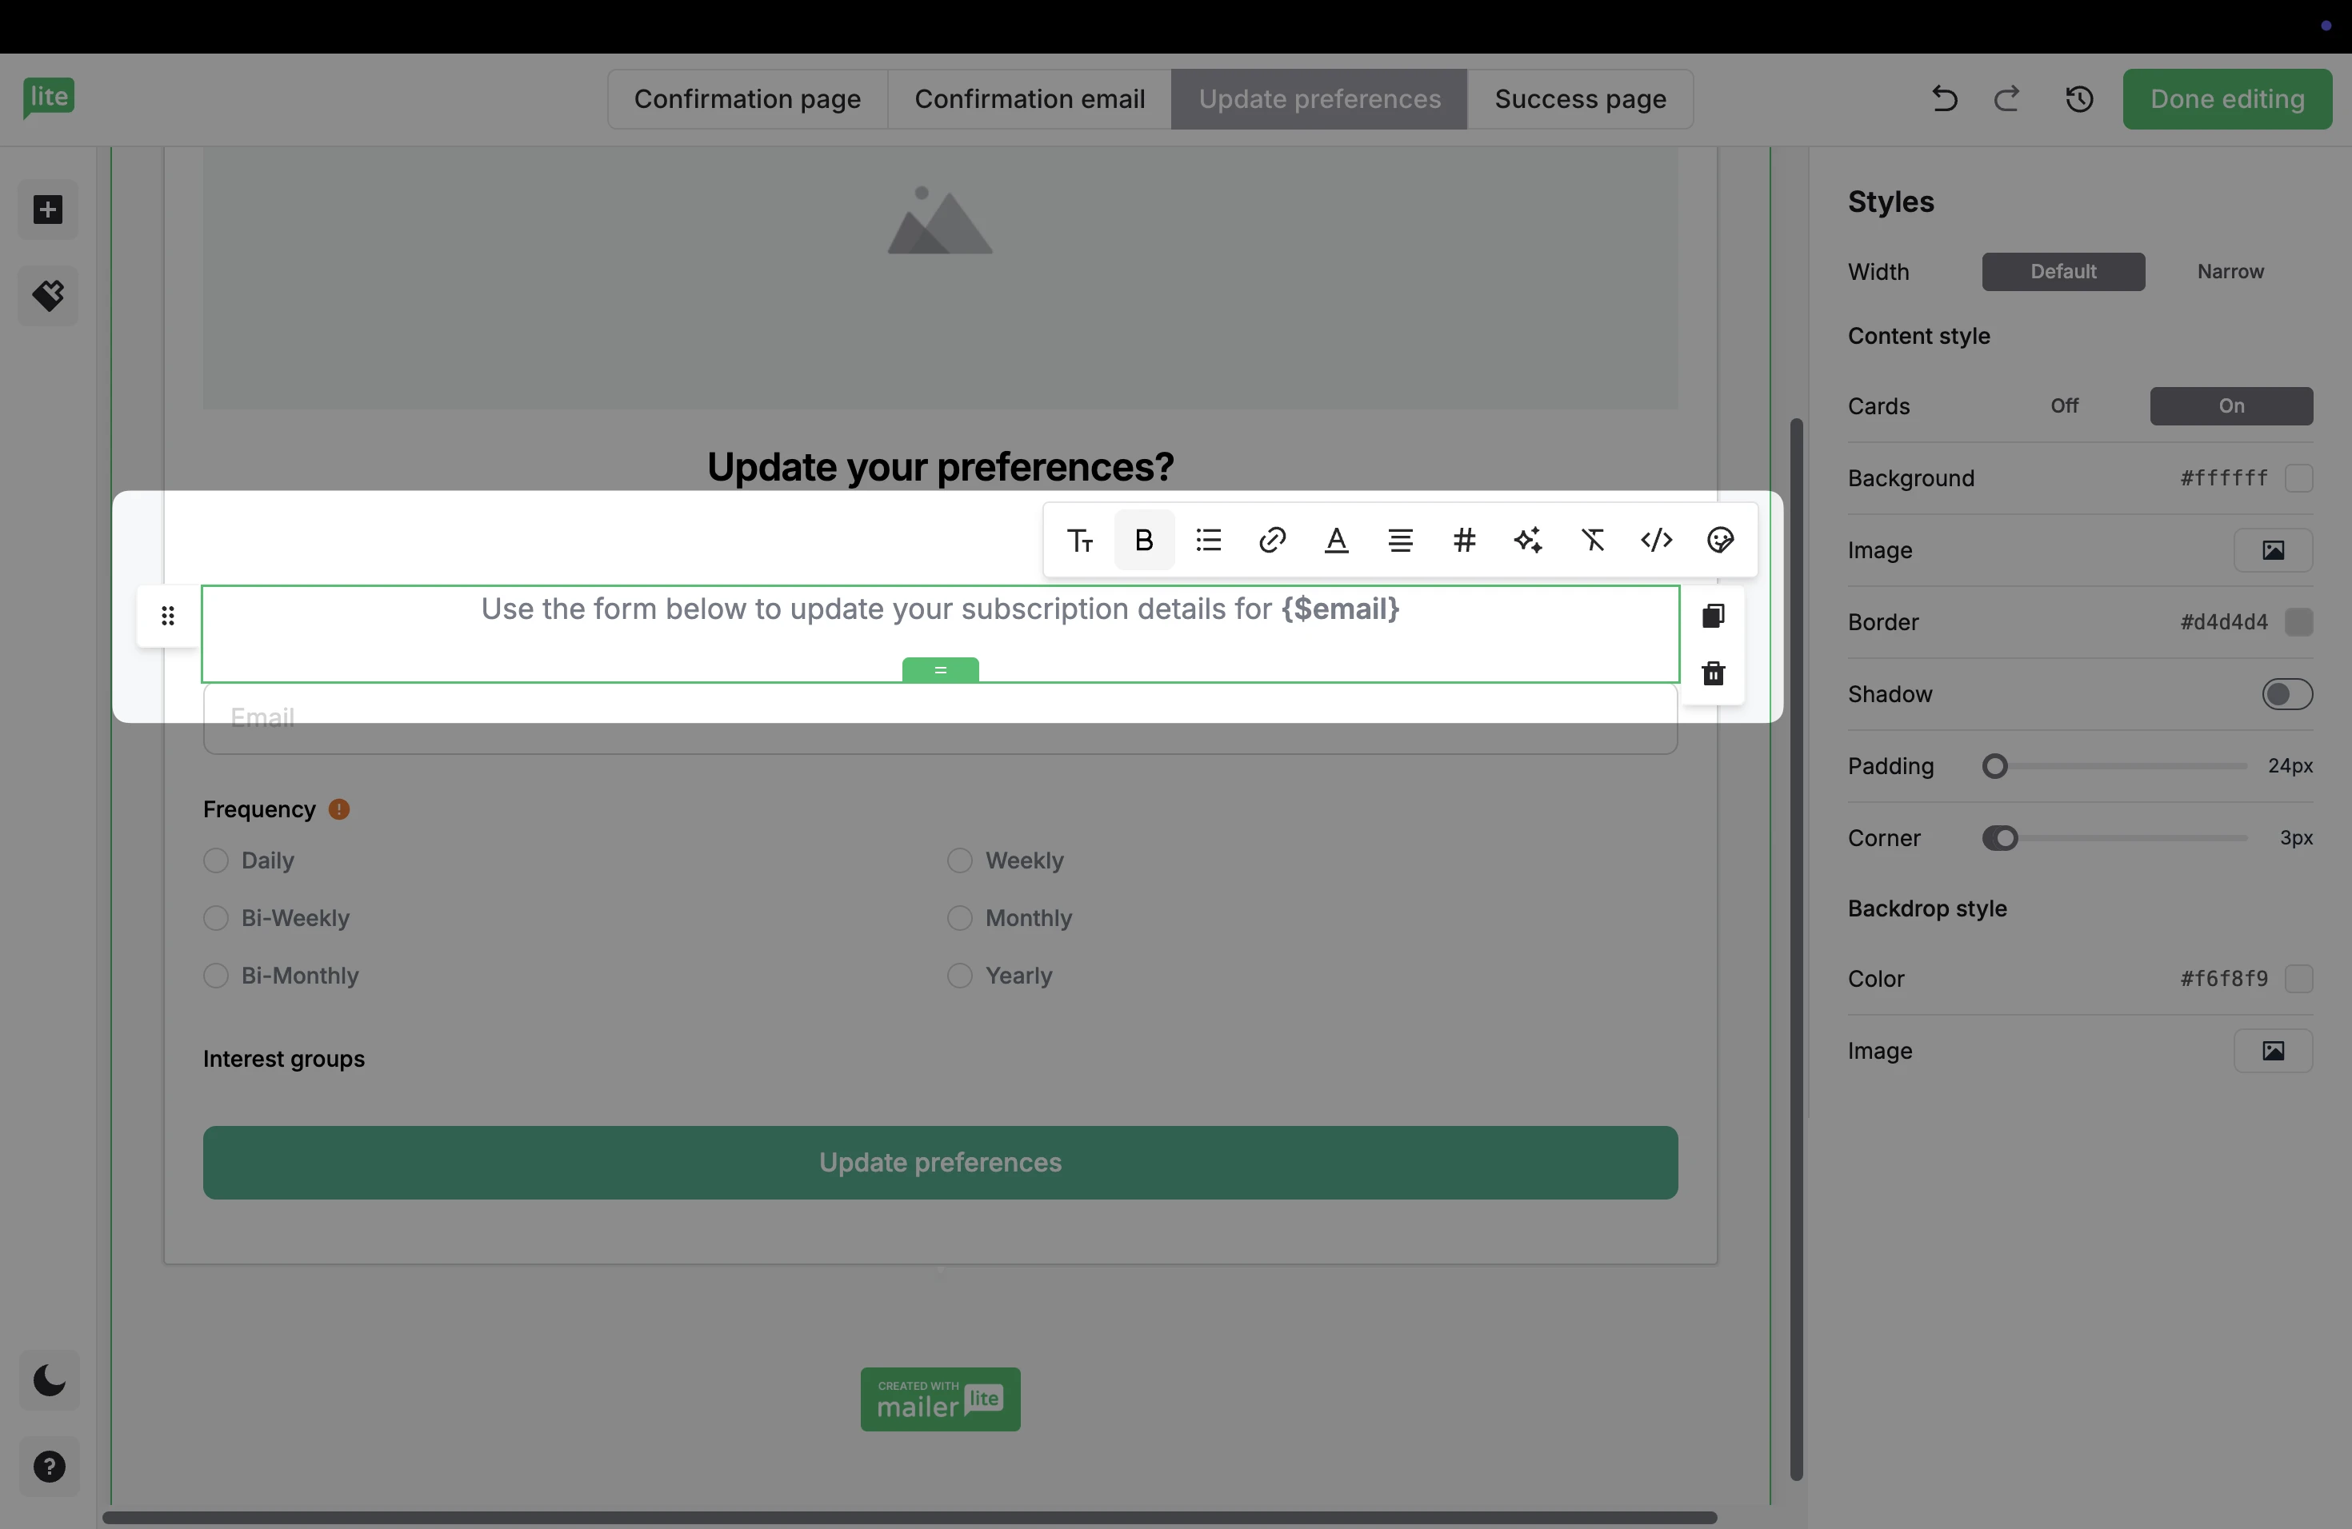Open the text size dropdown
This screenshot has height=1529, width=2352.
pos(1079,541)
